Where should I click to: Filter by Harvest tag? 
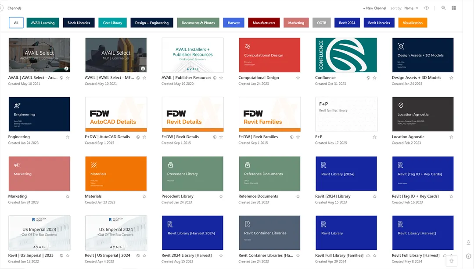(x=233, y=23)
